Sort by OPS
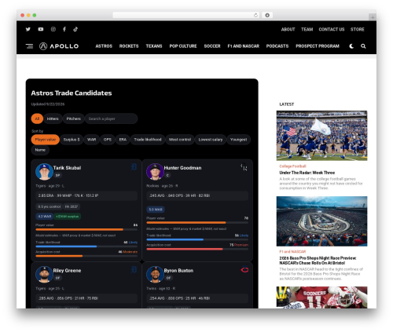 pyautogui.click(x=108, y=140)
